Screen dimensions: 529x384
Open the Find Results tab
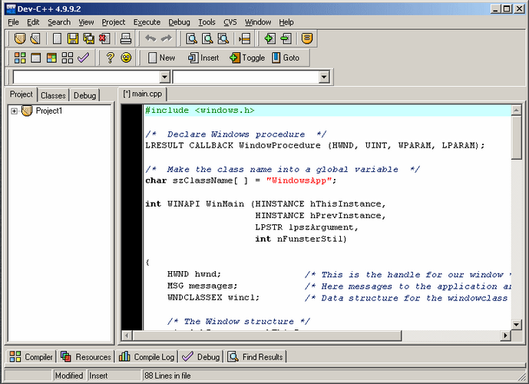pyautogui.click(x=256, y=356)
